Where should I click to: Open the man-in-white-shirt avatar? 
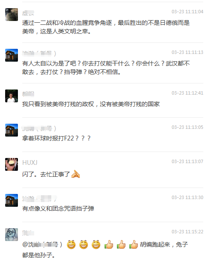[12, 96]
